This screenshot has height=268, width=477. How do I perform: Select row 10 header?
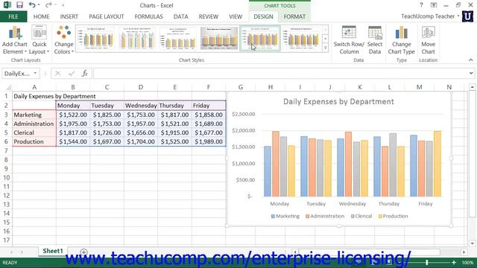tap(7, 177)
